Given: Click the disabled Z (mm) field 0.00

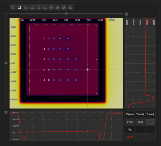Looking at the screenshot, I should click(x=150, y=122).
